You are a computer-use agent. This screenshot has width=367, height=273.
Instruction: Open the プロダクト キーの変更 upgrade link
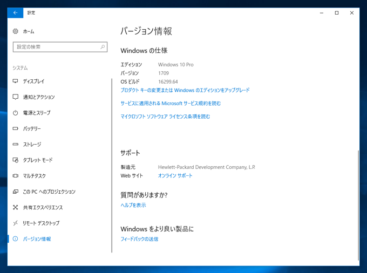(x=185, y=90)
